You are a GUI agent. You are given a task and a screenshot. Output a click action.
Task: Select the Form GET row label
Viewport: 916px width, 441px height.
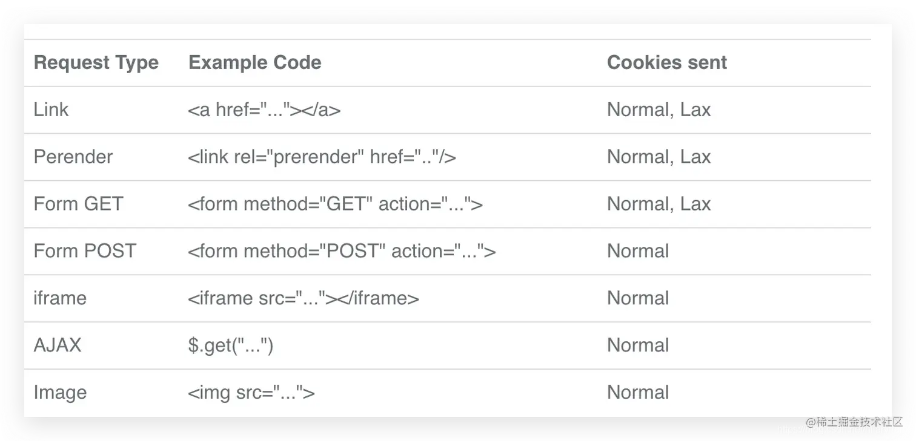78,204
